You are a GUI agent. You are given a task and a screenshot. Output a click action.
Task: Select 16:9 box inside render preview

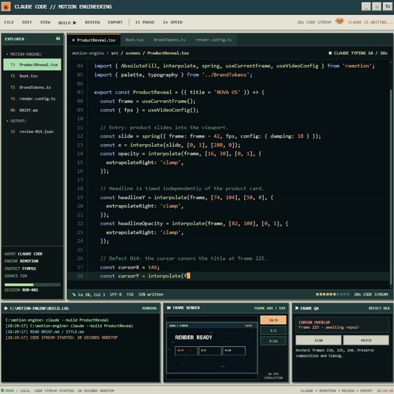(186, 351)
